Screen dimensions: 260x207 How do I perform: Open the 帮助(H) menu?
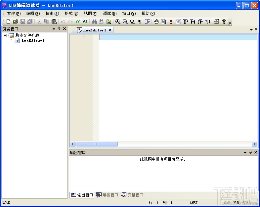(x=148, y=14)
